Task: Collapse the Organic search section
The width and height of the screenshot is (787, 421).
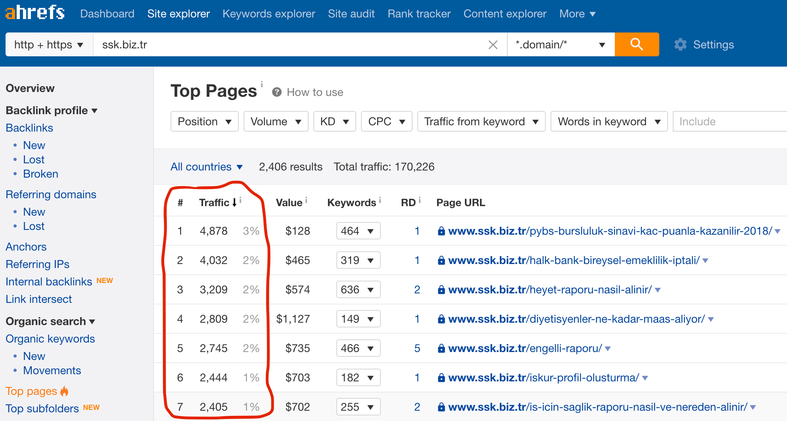Action: [50, 321]
